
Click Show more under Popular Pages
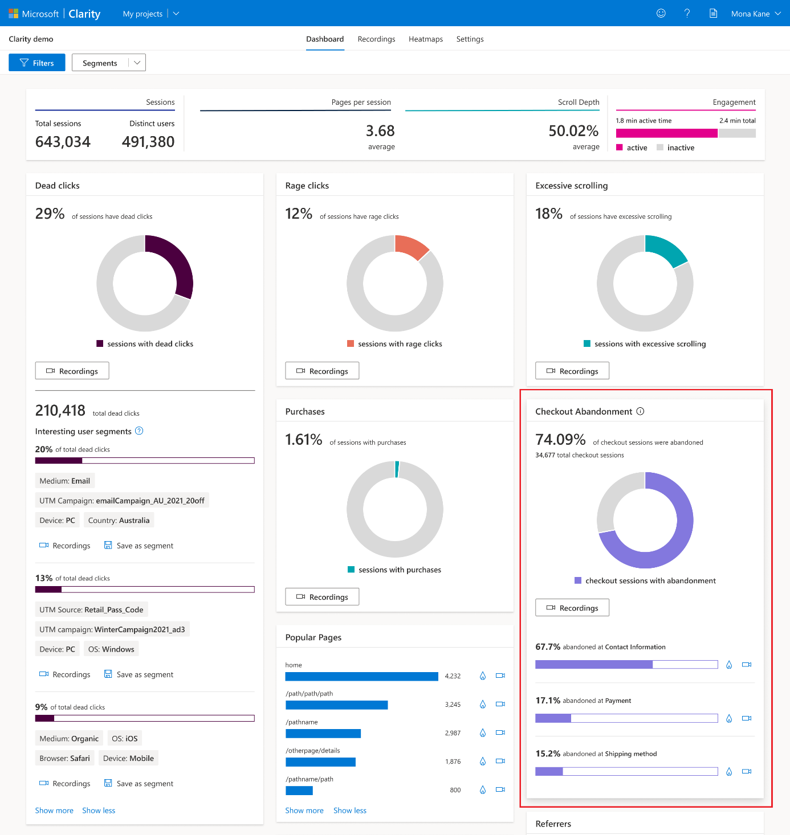[x=304, y=811]
